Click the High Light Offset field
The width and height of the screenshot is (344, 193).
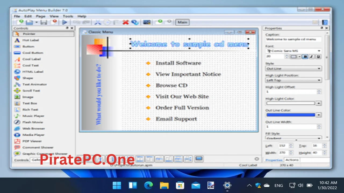[291, 92]
